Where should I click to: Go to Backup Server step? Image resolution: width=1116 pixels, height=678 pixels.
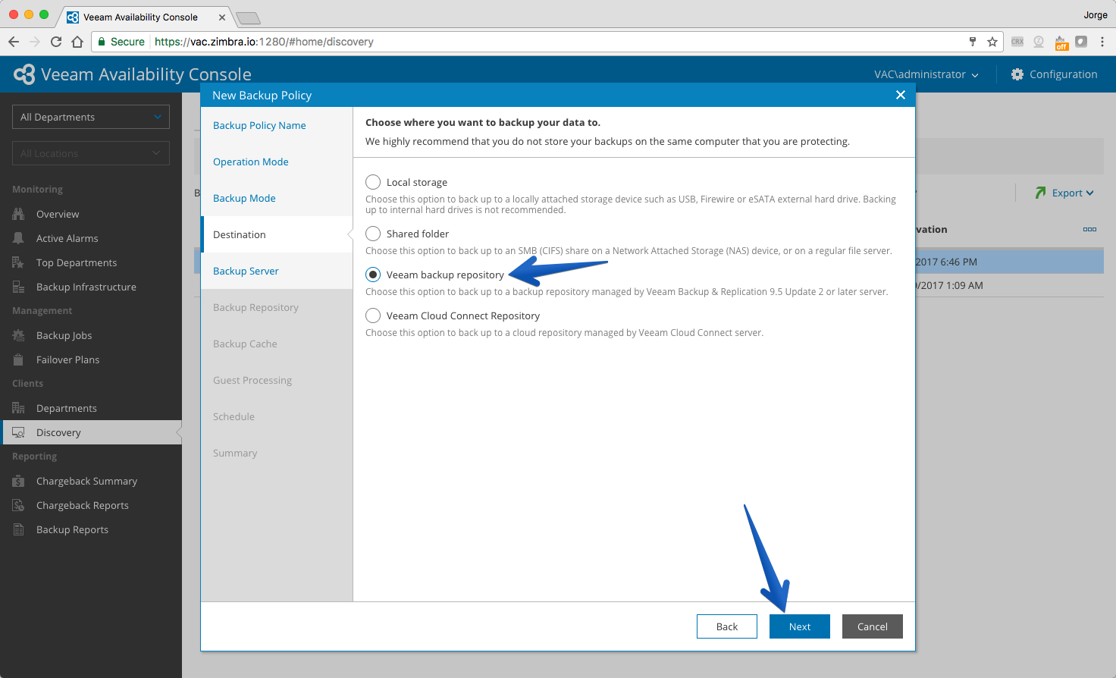[246, 271]
